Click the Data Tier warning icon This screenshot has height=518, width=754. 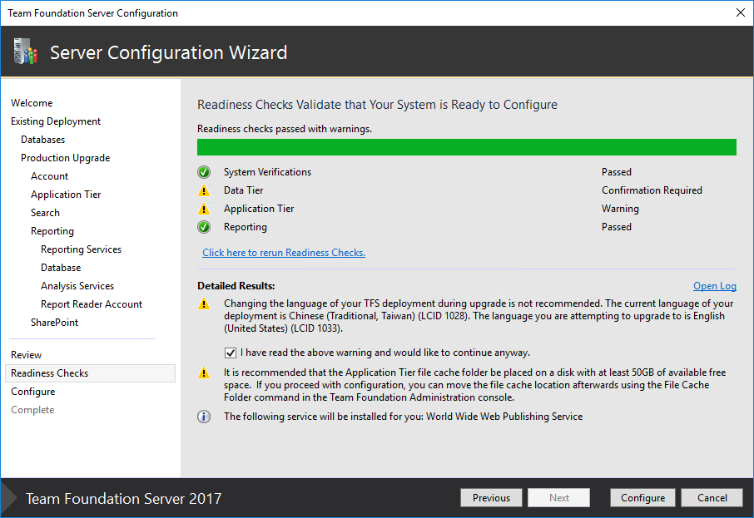click(x=204, y=190)
